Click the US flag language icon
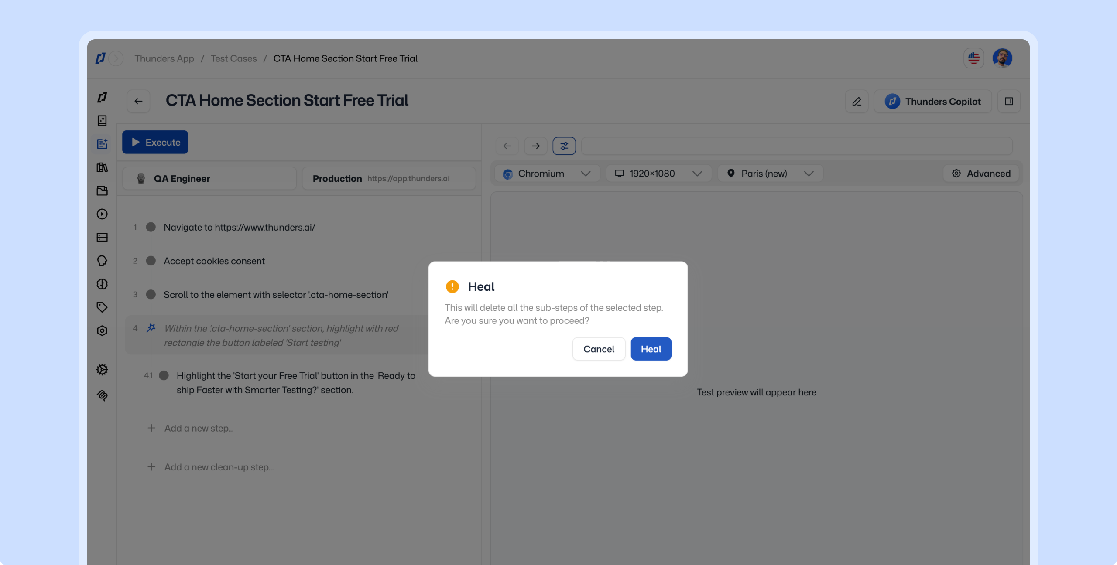 click(974, 58)
